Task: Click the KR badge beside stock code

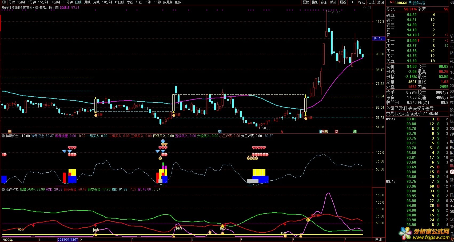Action: 392,2
